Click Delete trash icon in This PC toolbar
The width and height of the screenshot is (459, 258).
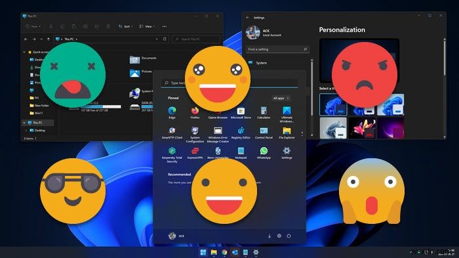[x=108, y=26]
